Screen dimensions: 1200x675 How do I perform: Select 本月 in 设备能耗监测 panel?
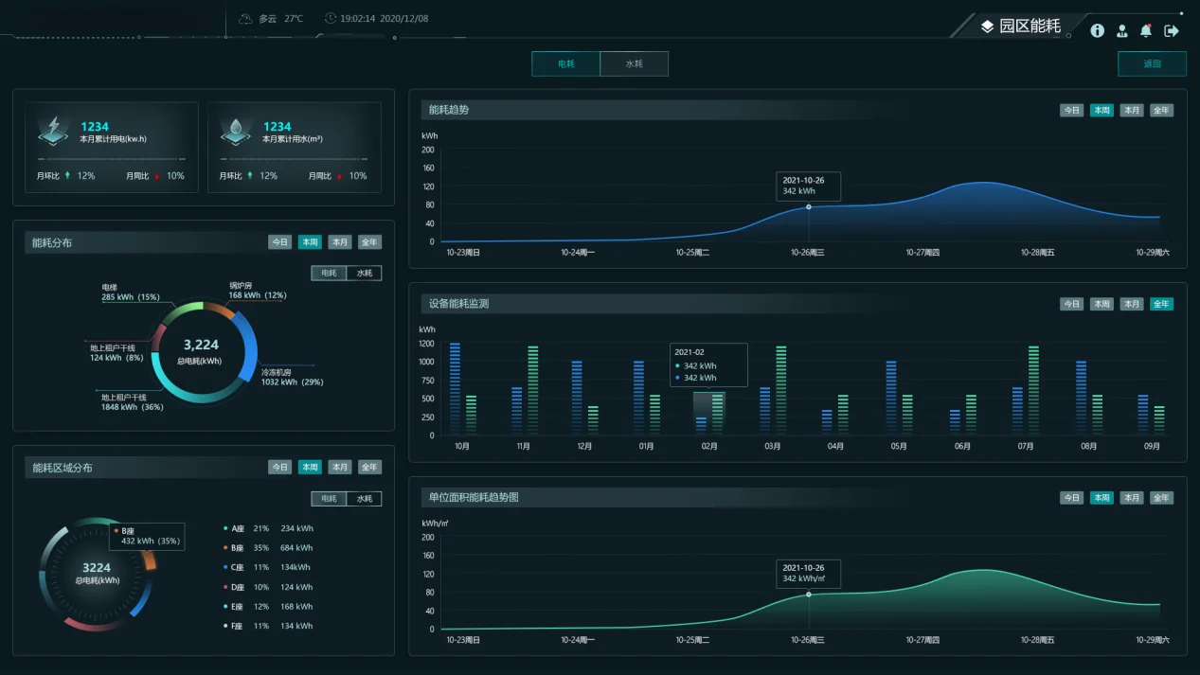coord(1132,304)
